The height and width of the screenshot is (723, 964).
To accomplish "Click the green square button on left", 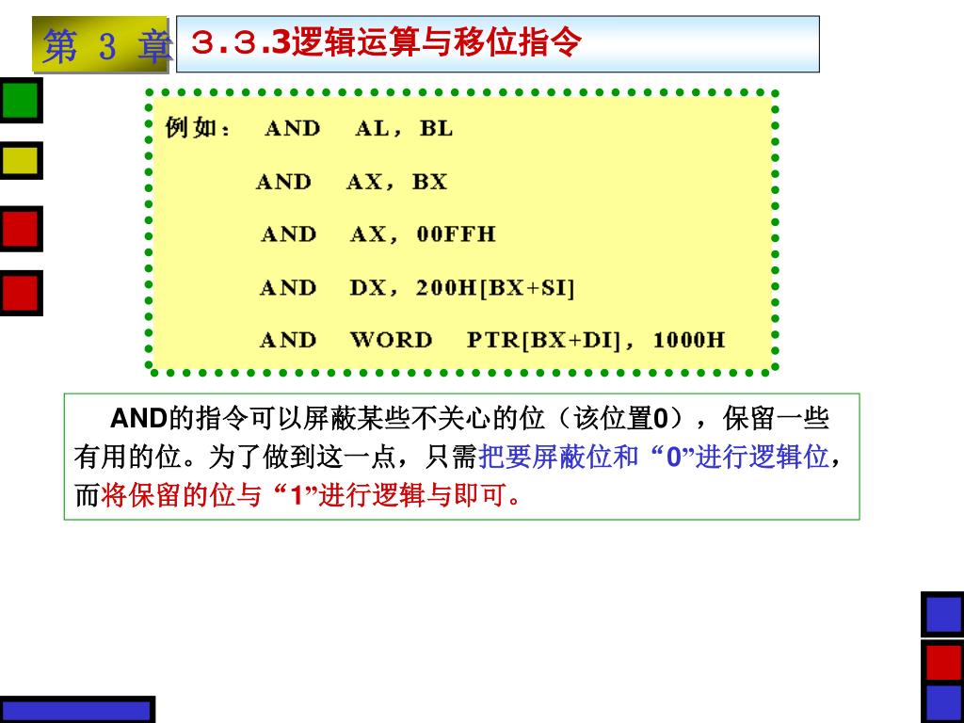I will click(21, 100).
